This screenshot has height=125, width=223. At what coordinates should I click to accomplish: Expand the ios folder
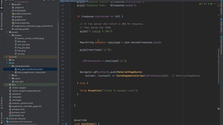point(7,60)
